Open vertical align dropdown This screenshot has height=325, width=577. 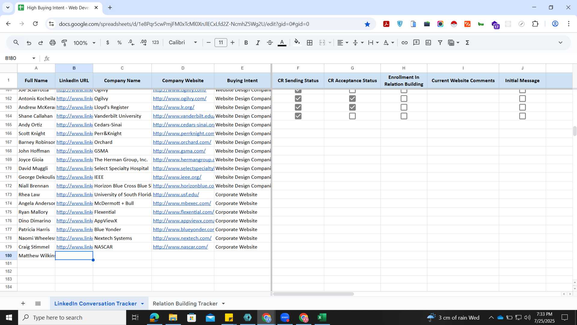[x=358, y=43]
